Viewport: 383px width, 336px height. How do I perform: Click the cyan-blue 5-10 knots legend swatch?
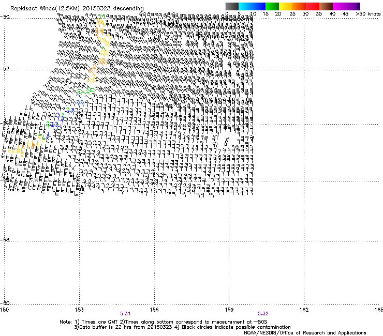coord(252,6)
